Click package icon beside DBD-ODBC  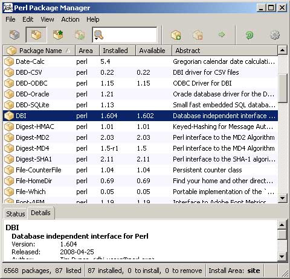tap(9, 83)
